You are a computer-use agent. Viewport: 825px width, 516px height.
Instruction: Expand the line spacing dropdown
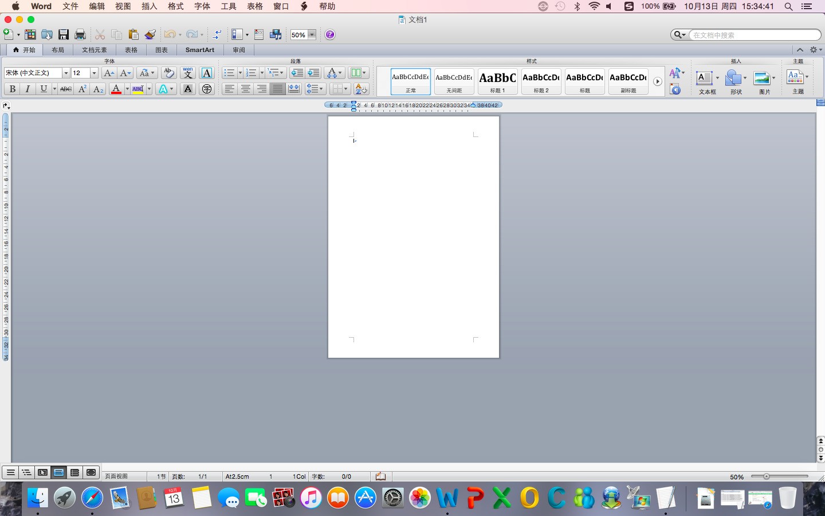point(315,89)
